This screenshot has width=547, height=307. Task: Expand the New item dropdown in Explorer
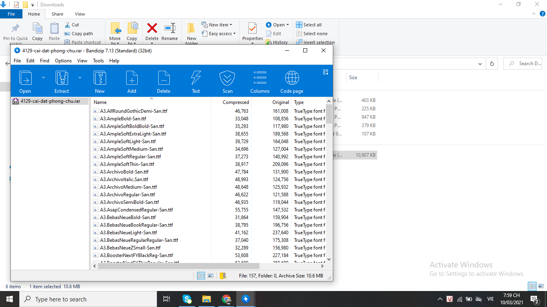tap(231, 25)
